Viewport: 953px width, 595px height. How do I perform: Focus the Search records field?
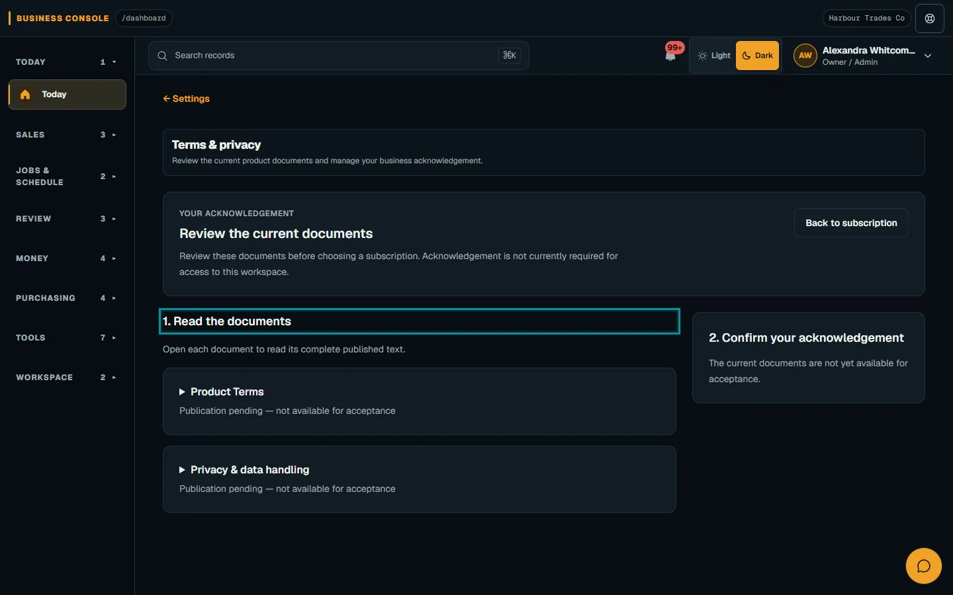point(339,56)
